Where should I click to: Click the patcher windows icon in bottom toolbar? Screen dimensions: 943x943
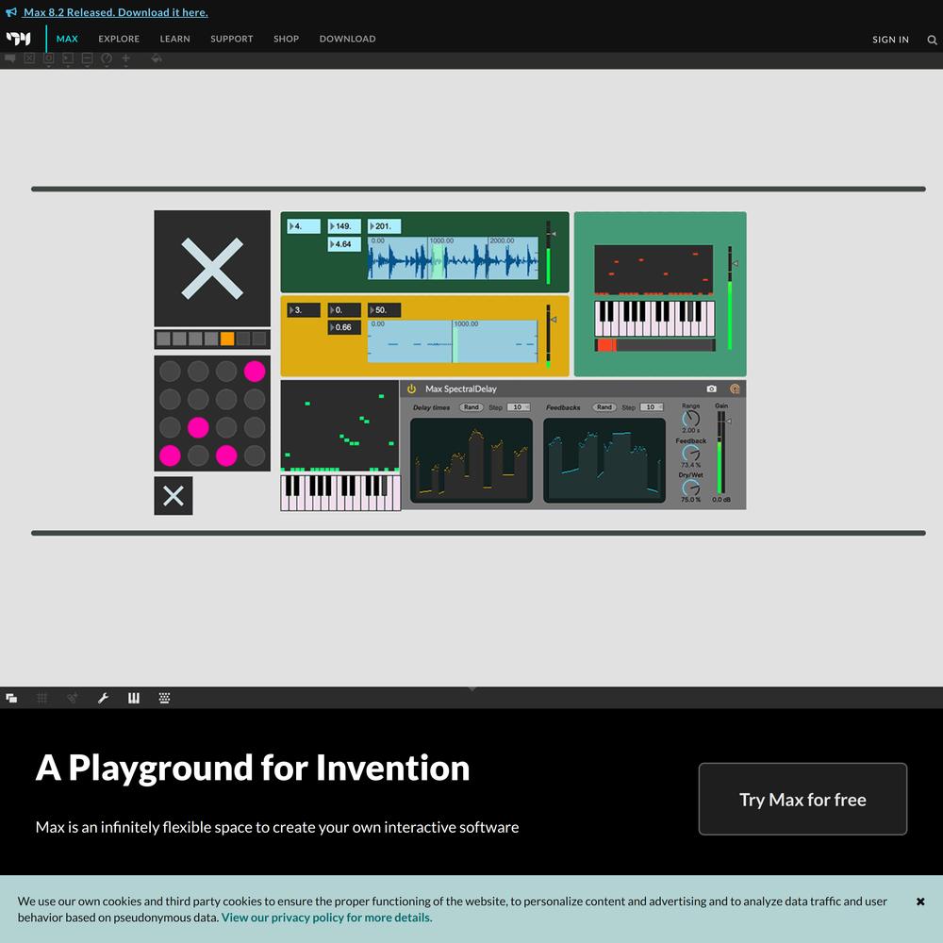point(11,698)
